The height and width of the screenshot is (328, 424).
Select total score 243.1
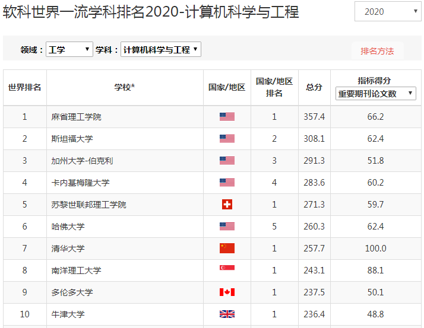tap(314, 270)
